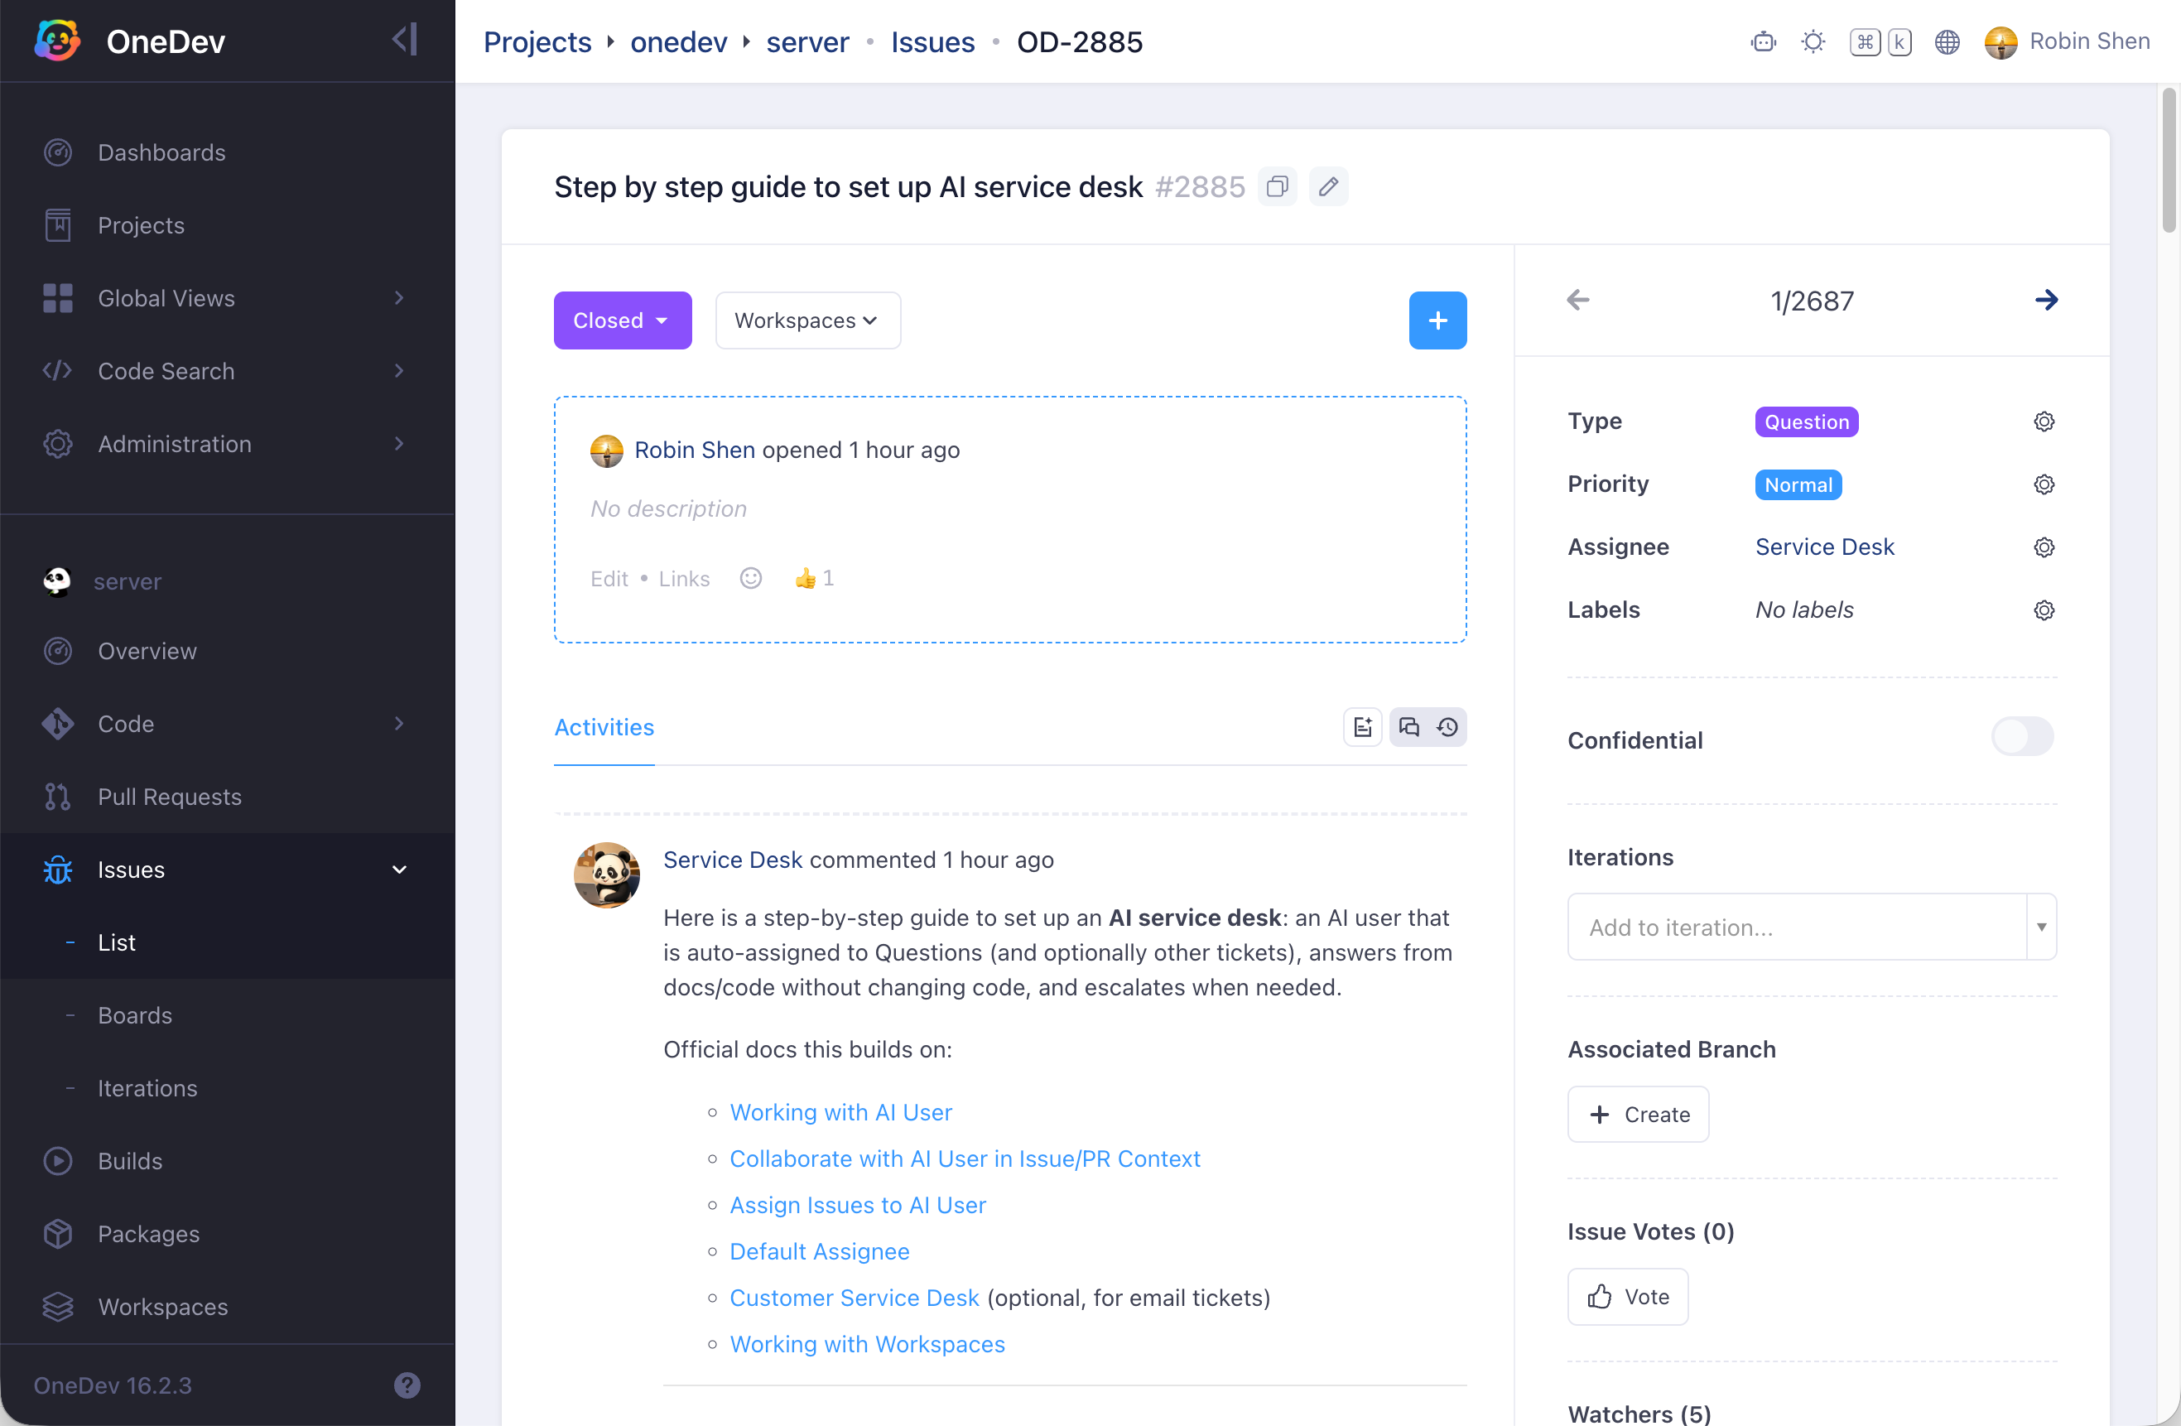
Task: Open project Overview
Action: pos(227,651)
